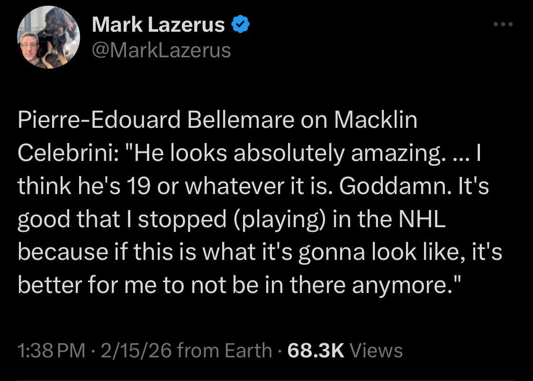Click the word "Celebrini" in the tweet
The image size is (533, 381).
pos(64,155)
